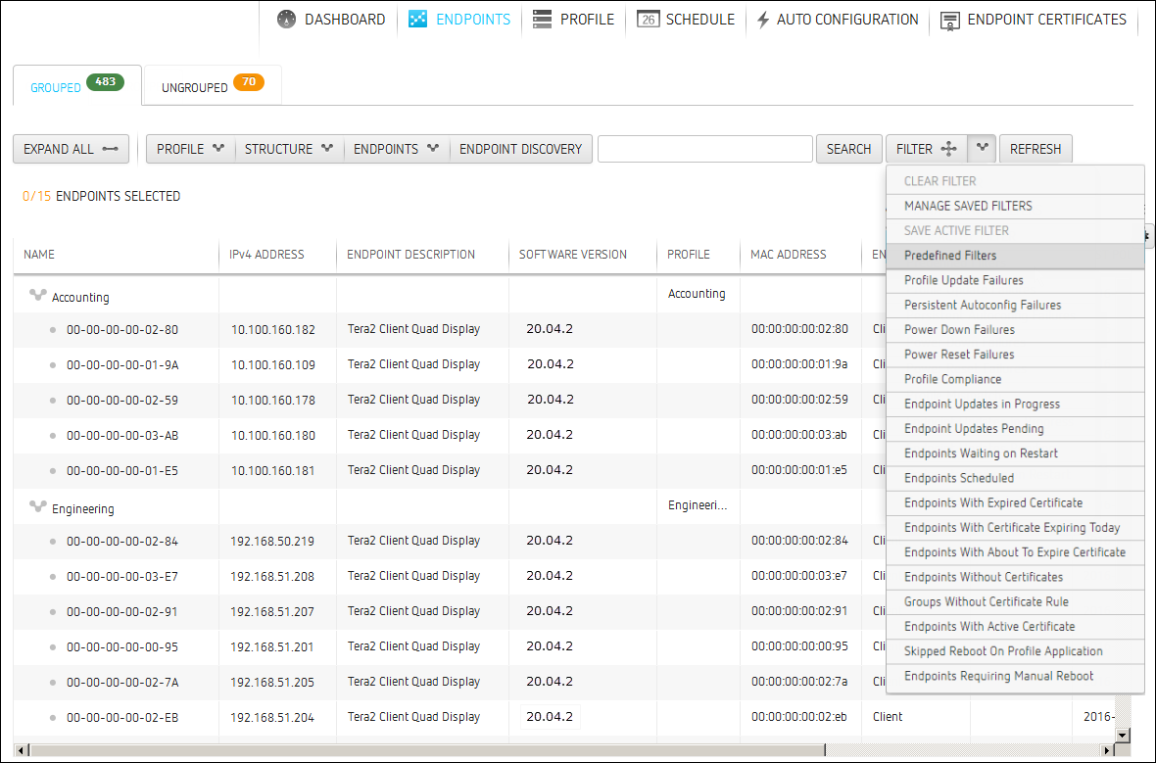Viewport: 1156px width, 763px height.
Task: Click the ENDPOINT DESCRIPTION column header
Action: point(410,255)
